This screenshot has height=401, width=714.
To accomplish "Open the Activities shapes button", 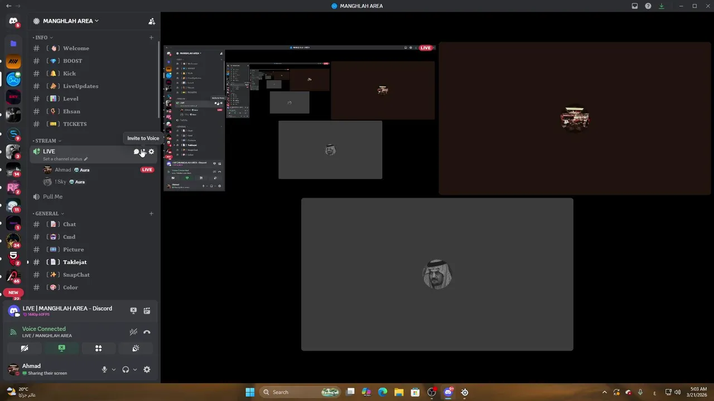I will point(98,348).
